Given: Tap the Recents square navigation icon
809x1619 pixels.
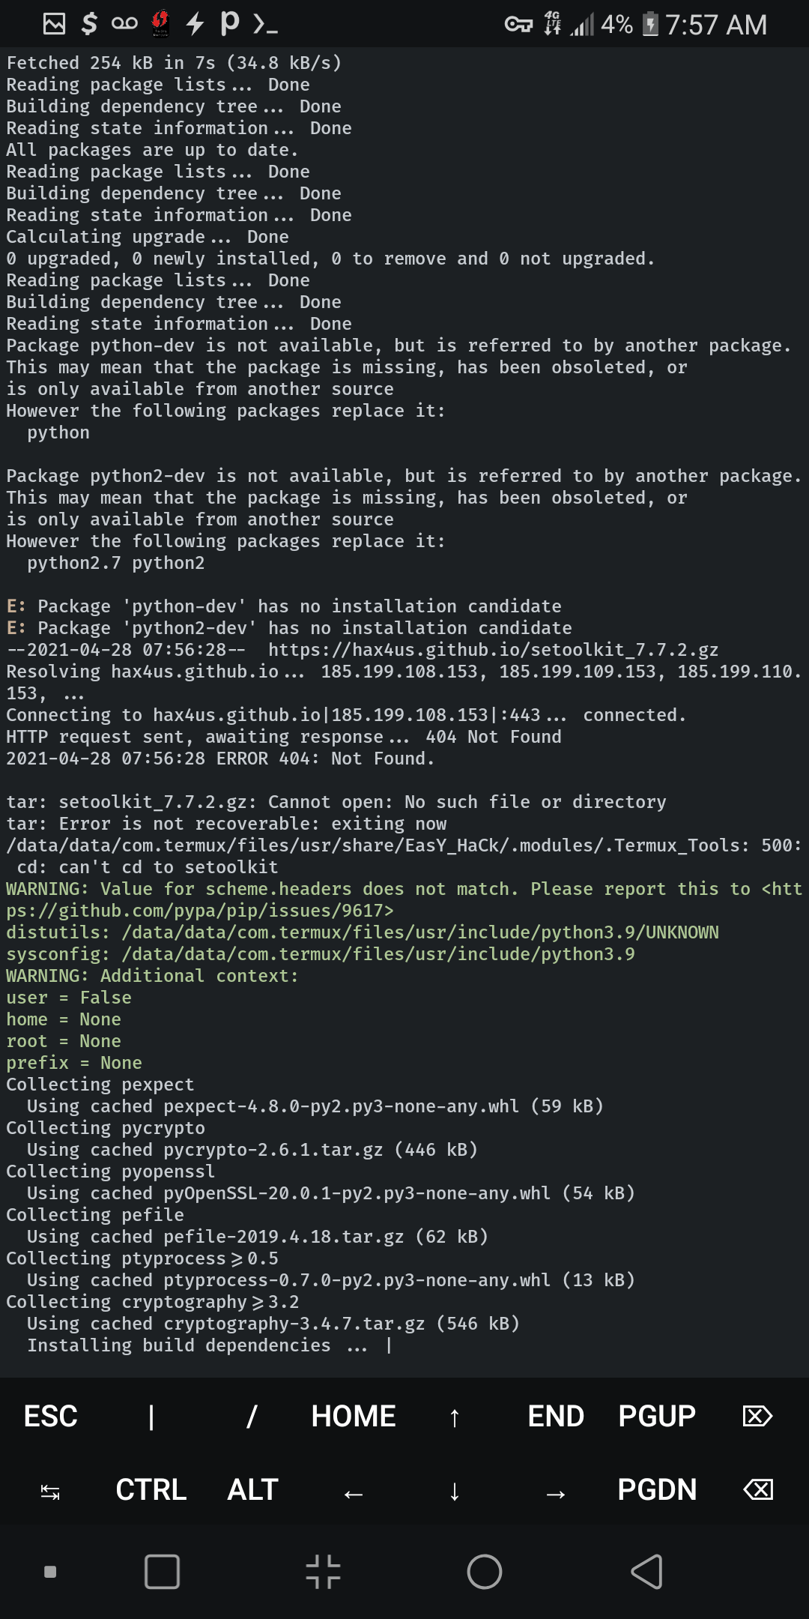Looking at the screenshot, I should (161, 1570).
